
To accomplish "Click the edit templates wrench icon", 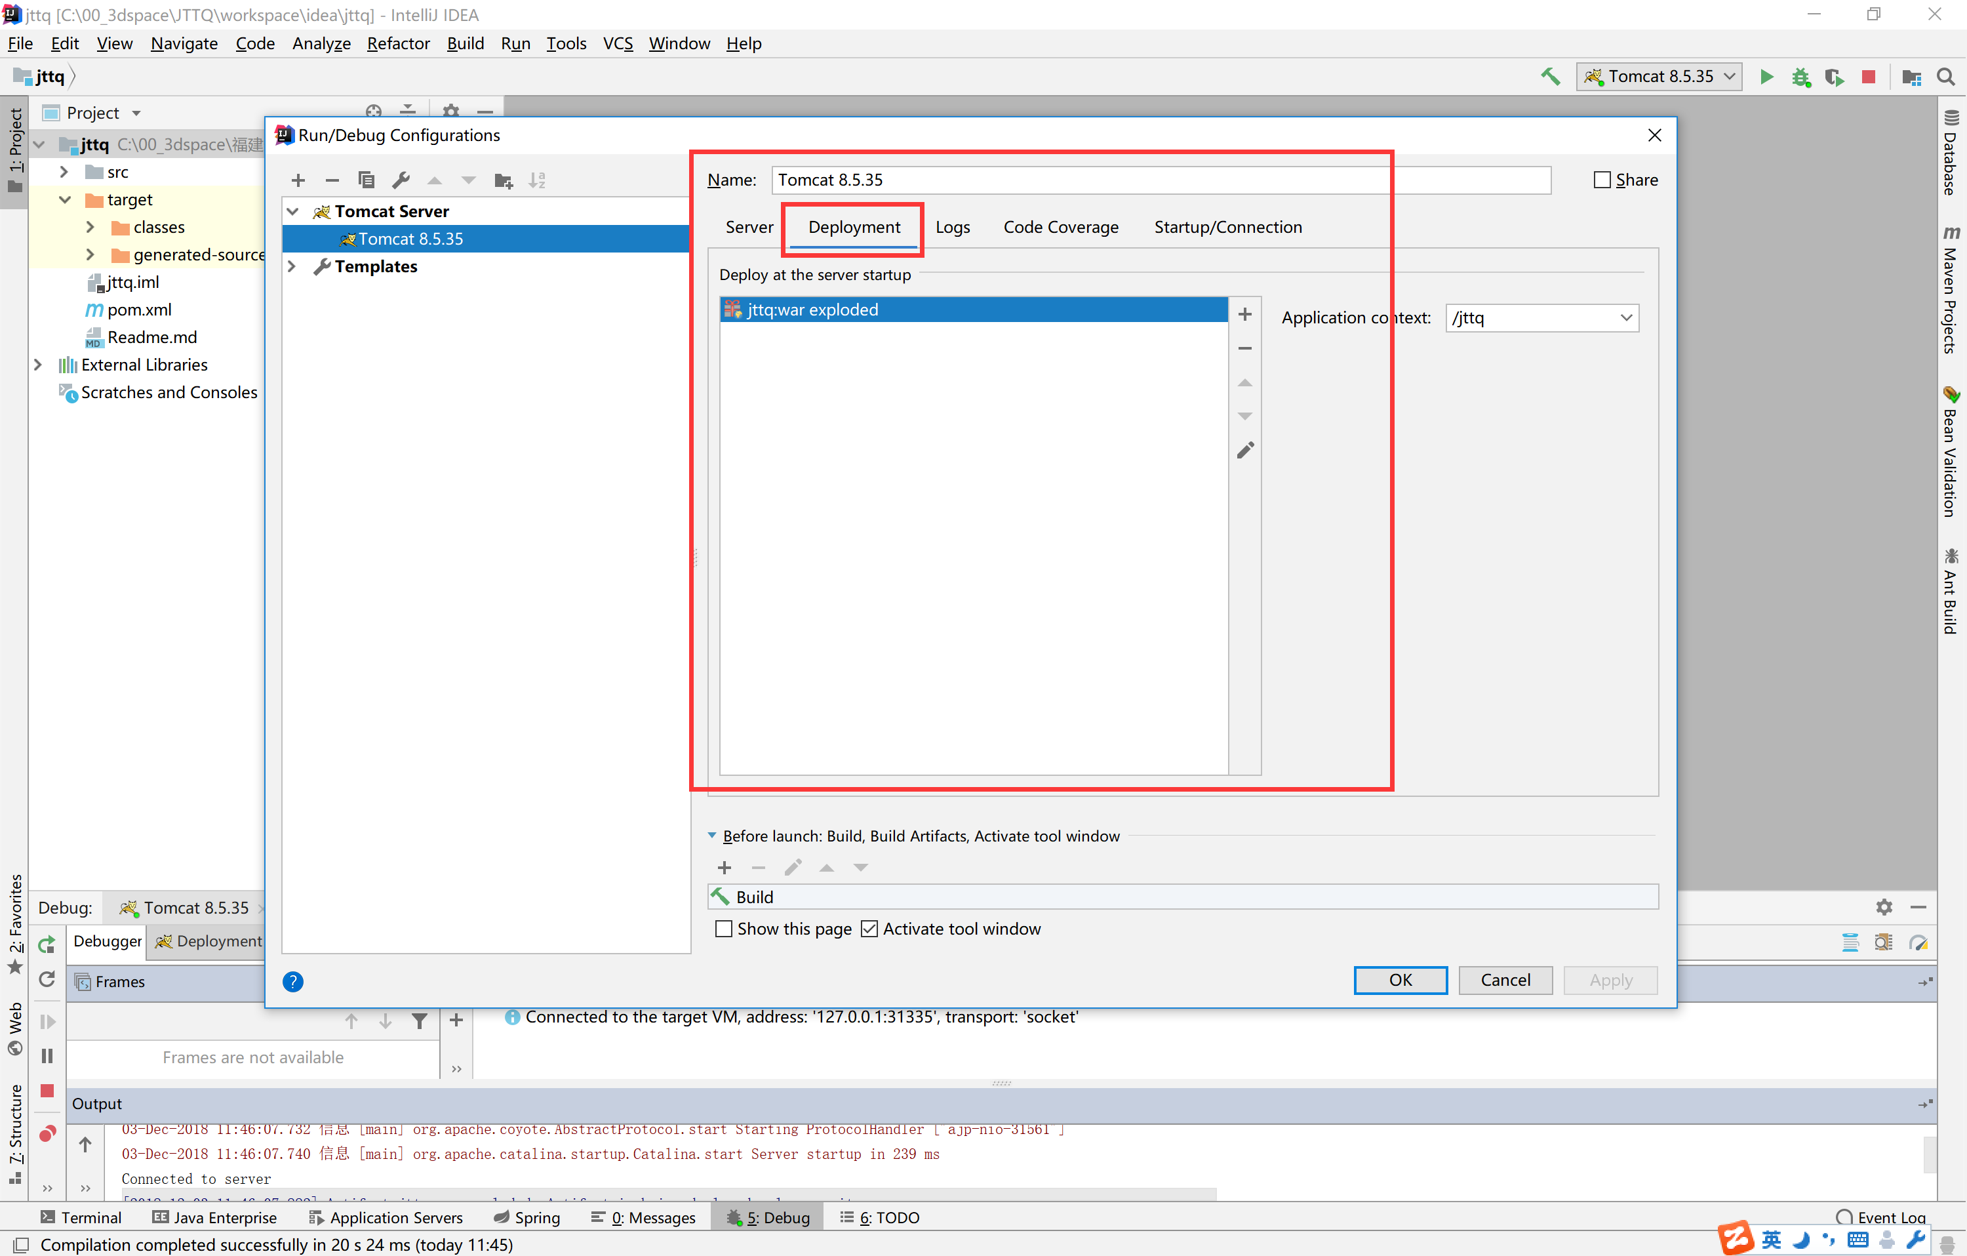I will pos(400,180).
